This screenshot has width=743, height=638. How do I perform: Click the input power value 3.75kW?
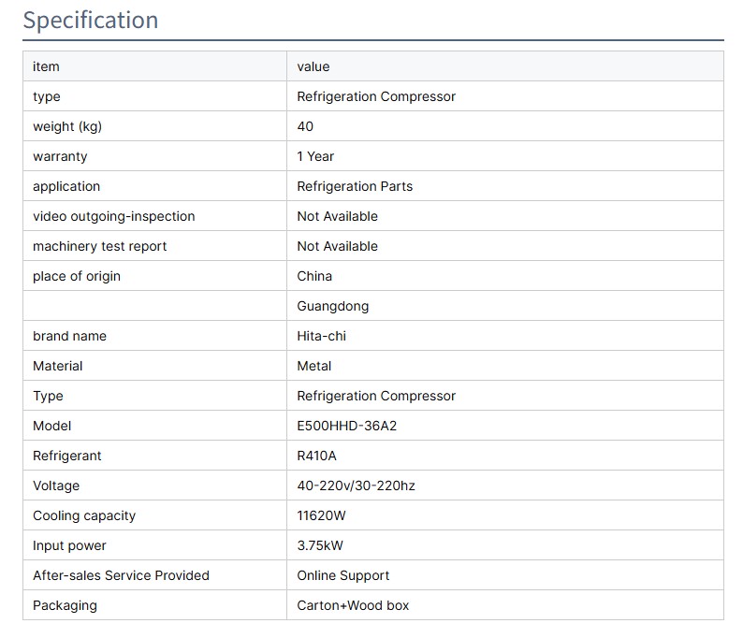[x=320, y=545]
